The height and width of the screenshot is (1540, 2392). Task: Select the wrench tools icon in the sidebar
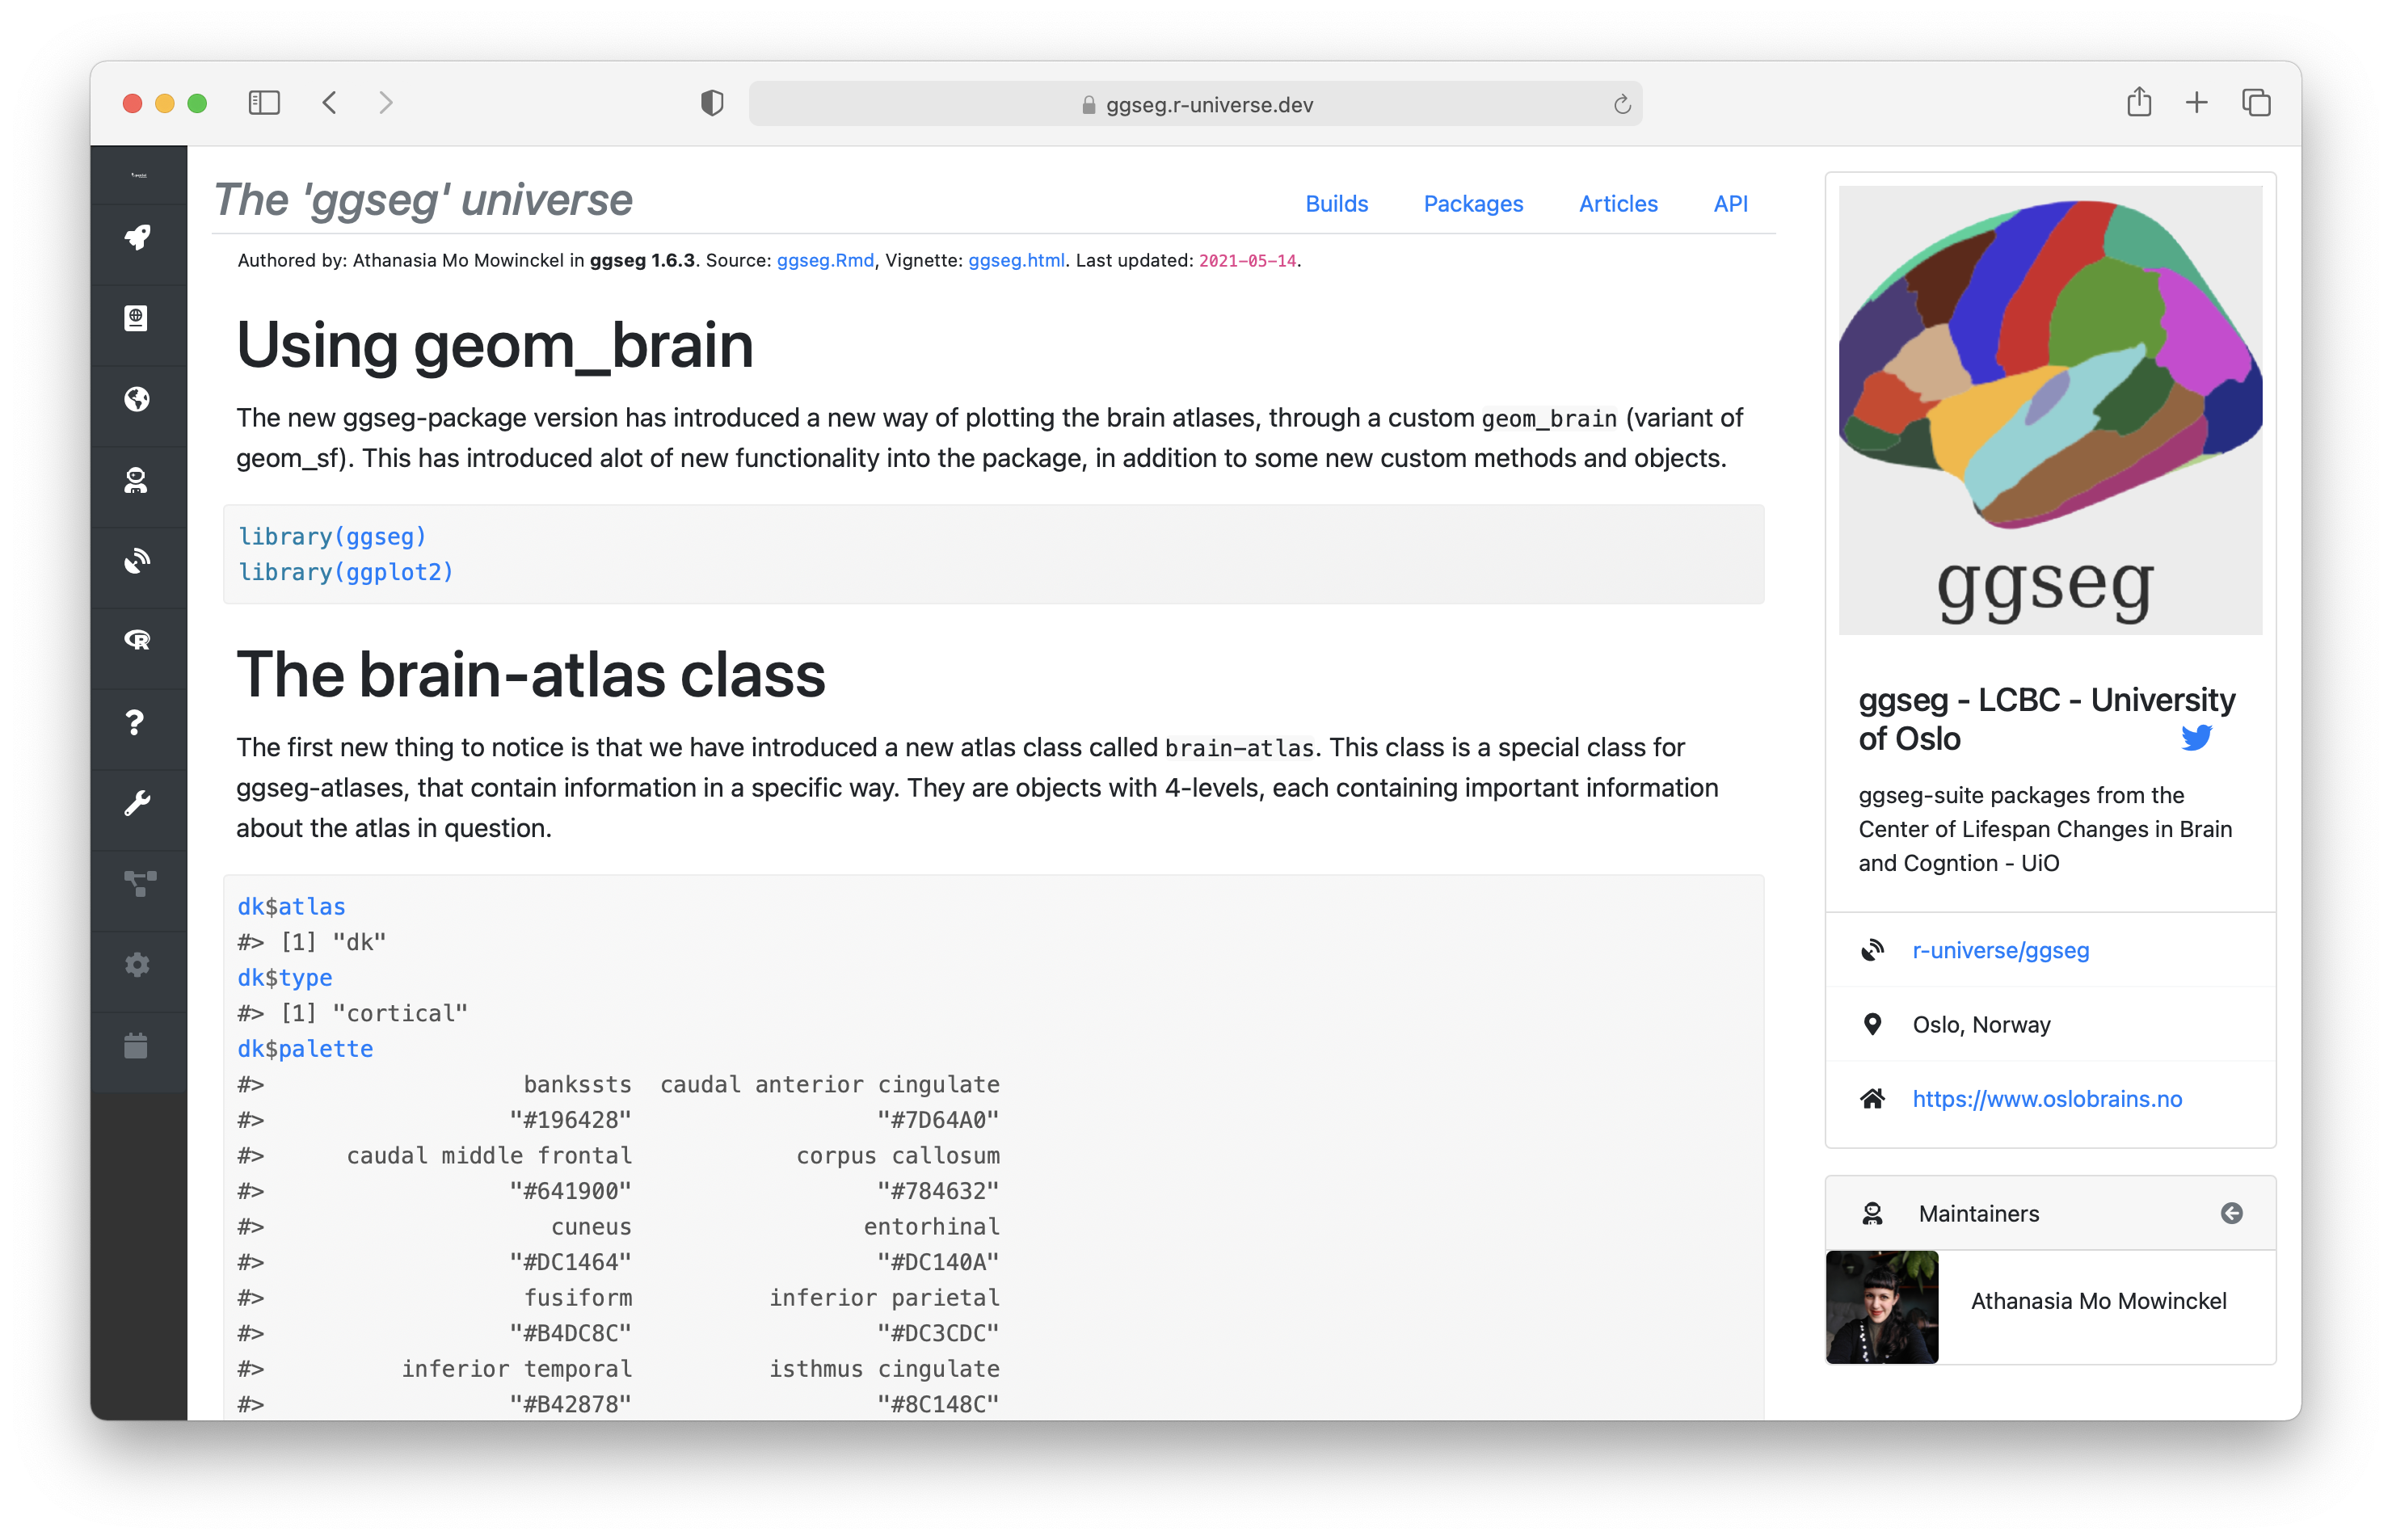137,800
